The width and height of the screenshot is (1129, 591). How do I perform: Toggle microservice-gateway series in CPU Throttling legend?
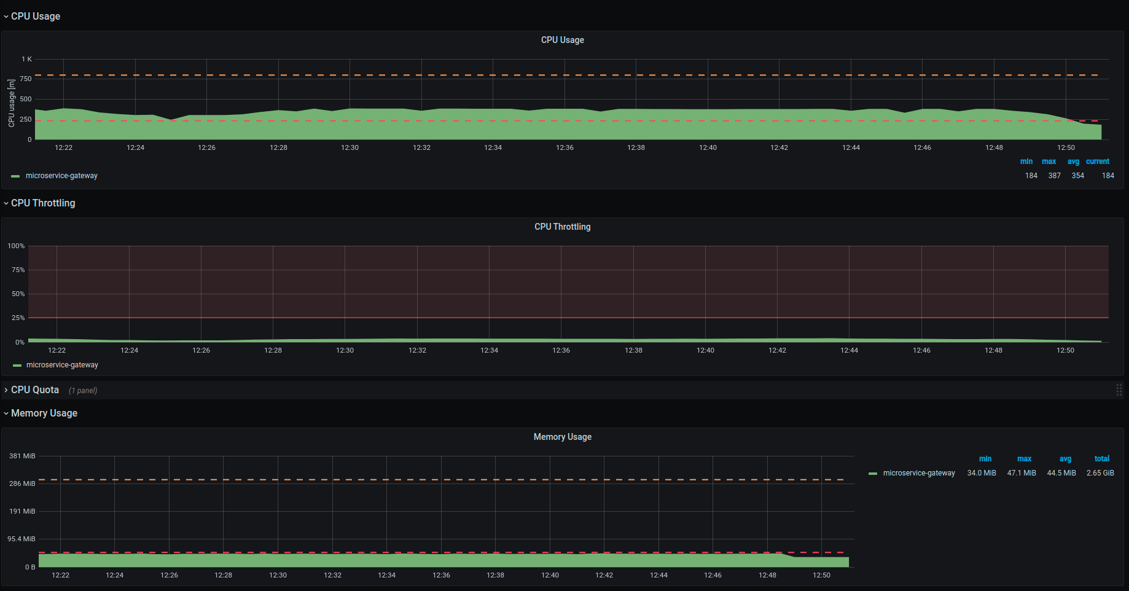click(61, 365)
